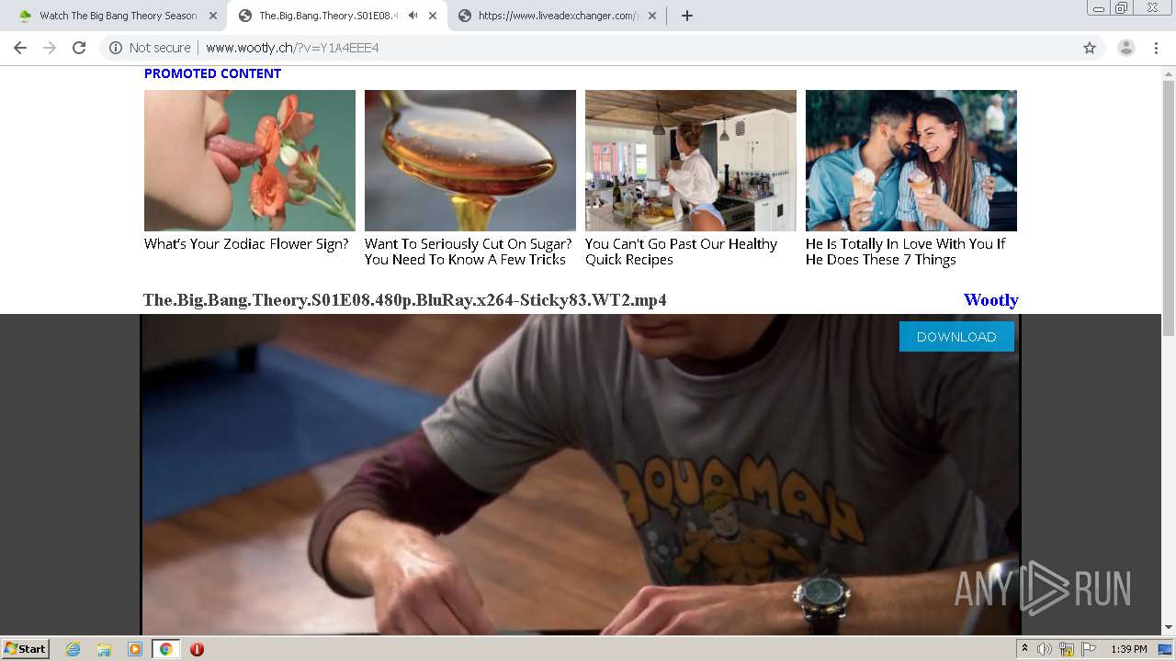Click the page scrollbar down arrow
This screenshot has width=1176, height=661.
point(1169,627)
